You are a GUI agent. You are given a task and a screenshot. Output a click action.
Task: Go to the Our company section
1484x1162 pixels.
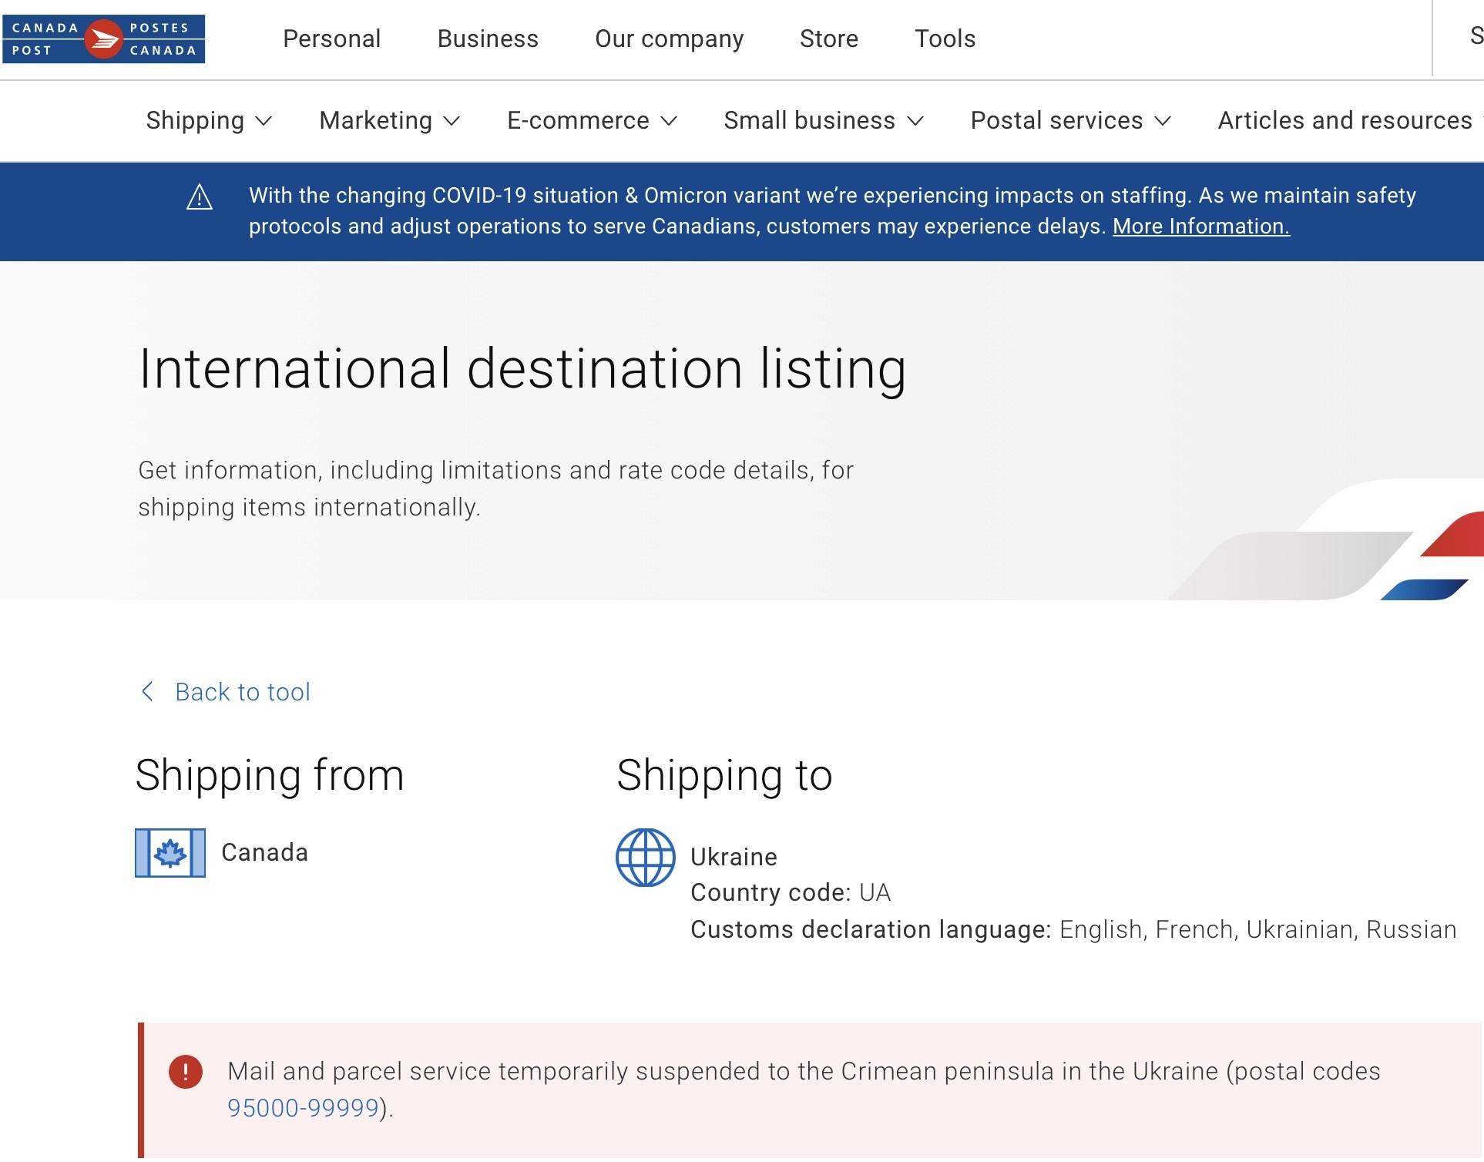pos(669,39)
